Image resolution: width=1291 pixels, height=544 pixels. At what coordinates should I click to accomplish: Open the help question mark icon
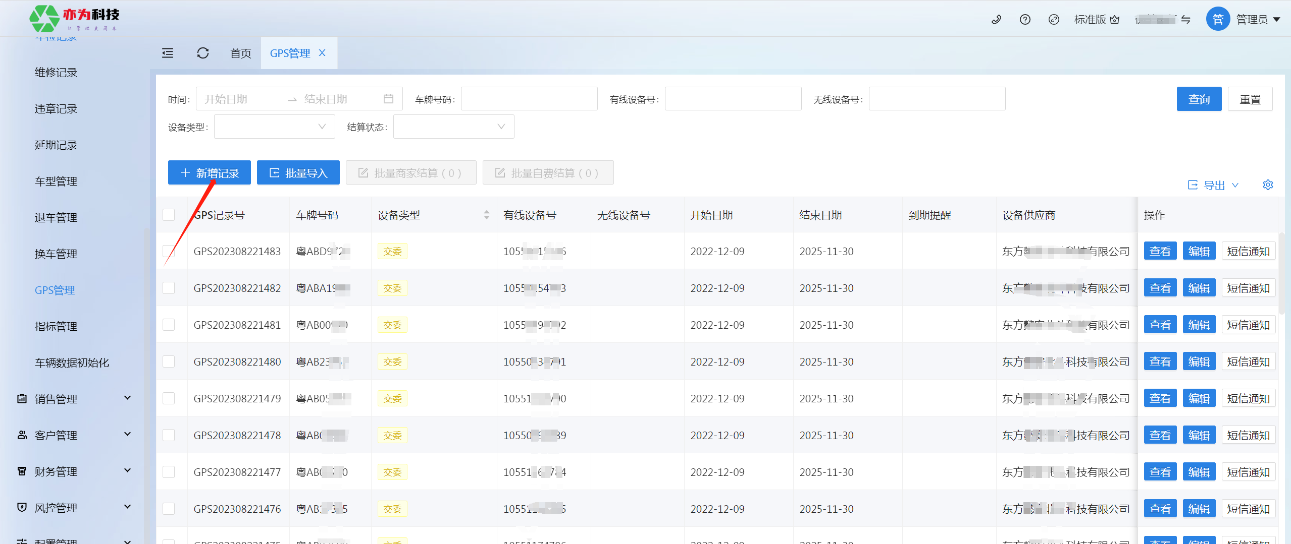[1025, 20]
